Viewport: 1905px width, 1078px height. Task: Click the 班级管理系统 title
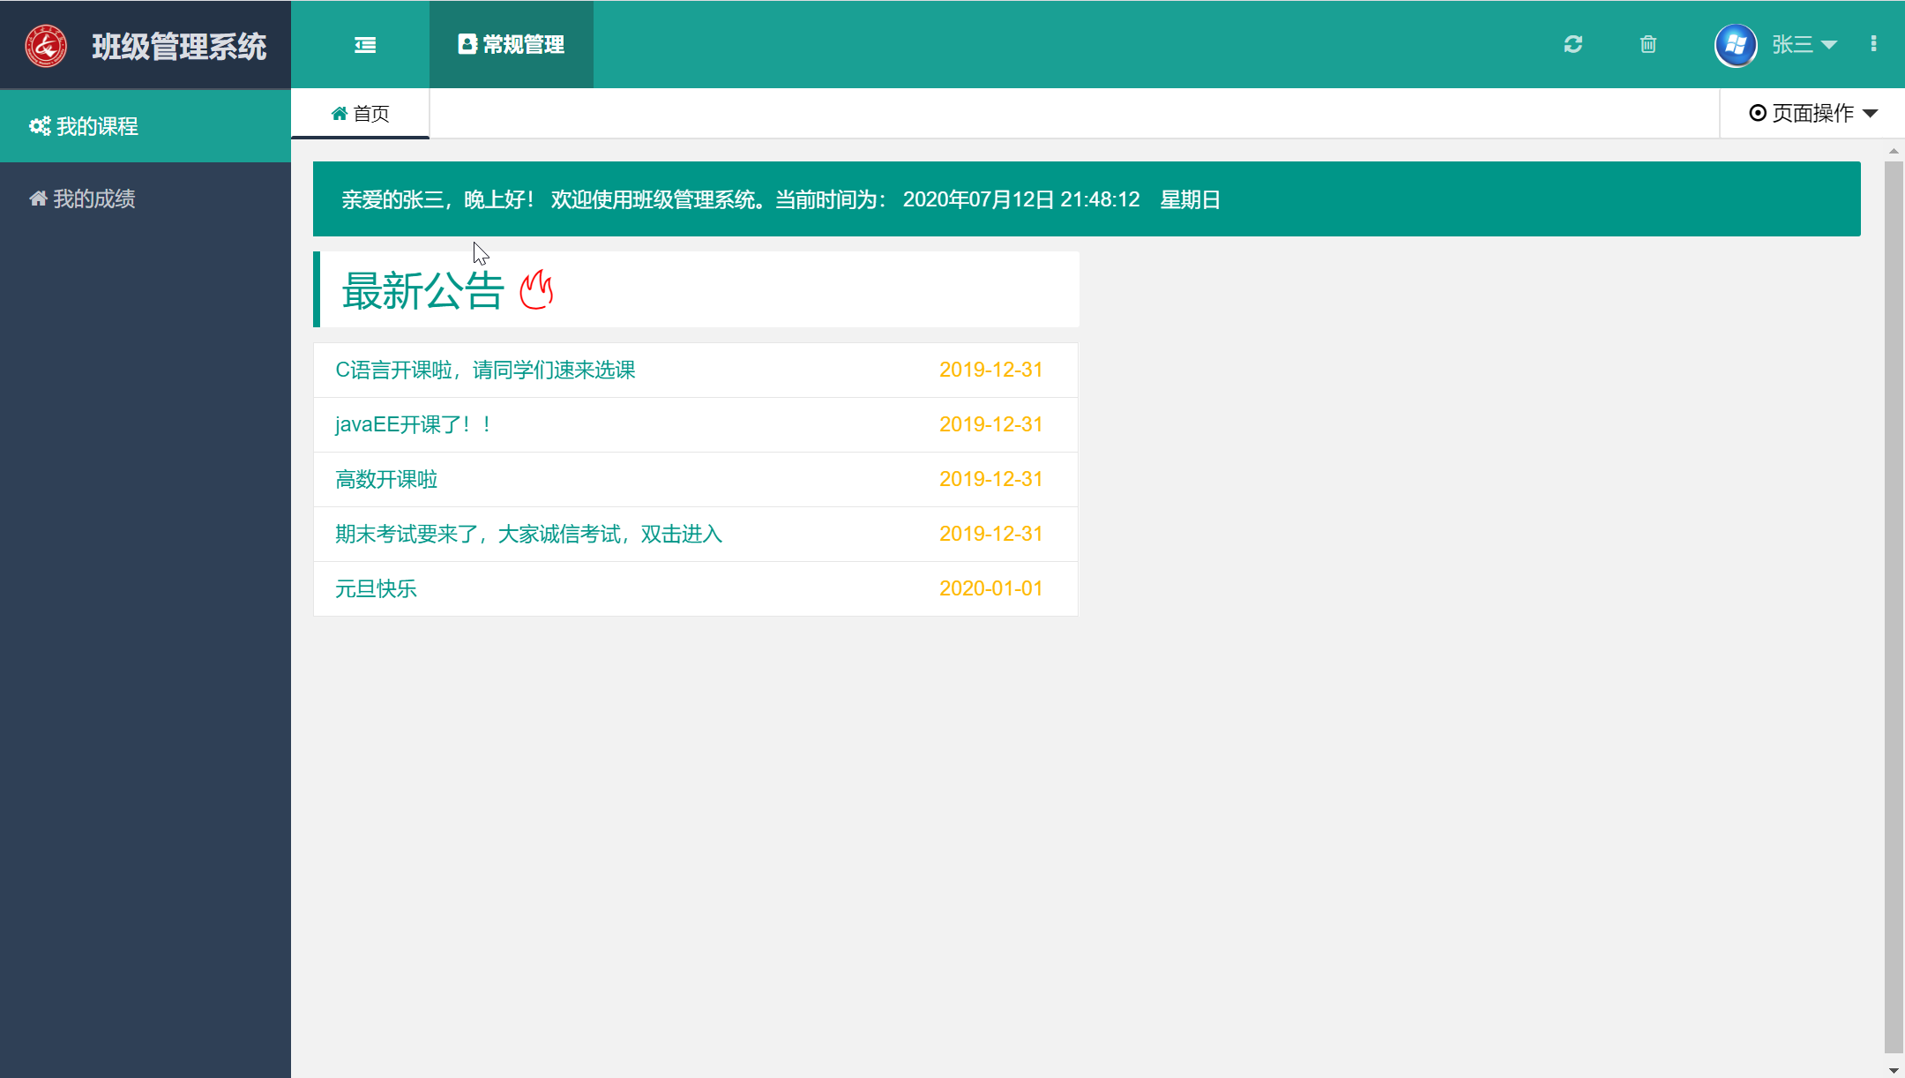tap(179, 47)
